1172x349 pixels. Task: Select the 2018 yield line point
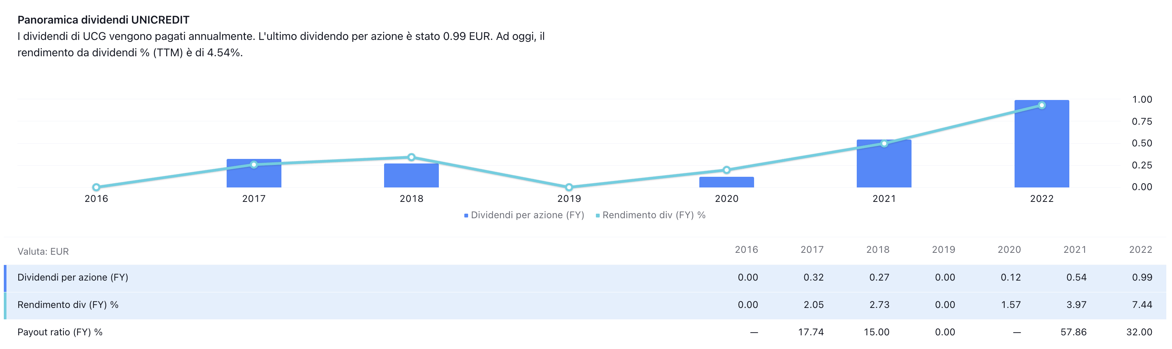pyautogui.click(x=411, y=157)
